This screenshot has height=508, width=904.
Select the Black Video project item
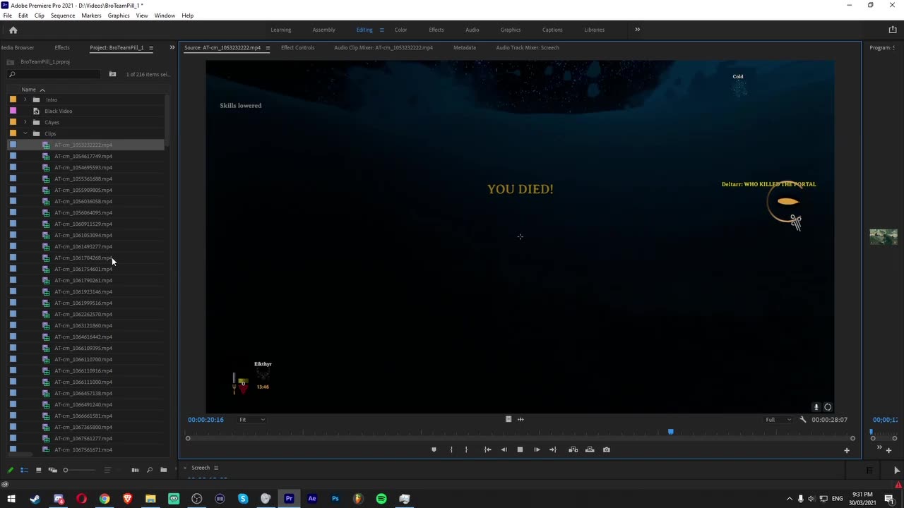click(x=58, y=111)
